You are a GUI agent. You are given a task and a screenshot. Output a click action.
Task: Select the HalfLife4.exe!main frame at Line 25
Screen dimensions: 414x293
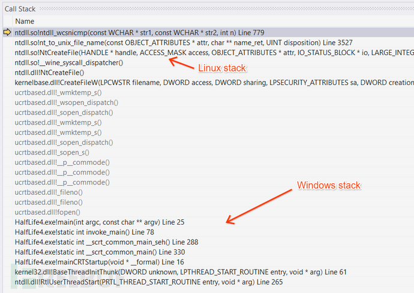pyautogui.click(x=100, y=222)
